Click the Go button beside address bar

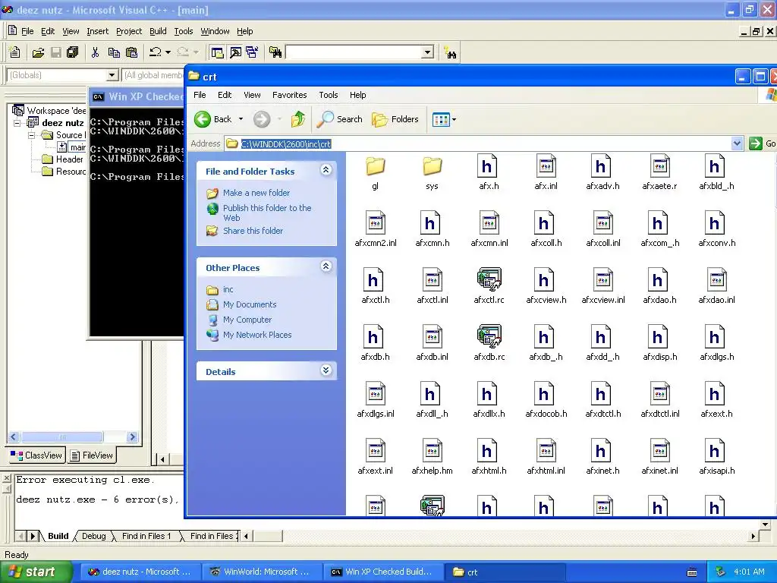[762, 143]
